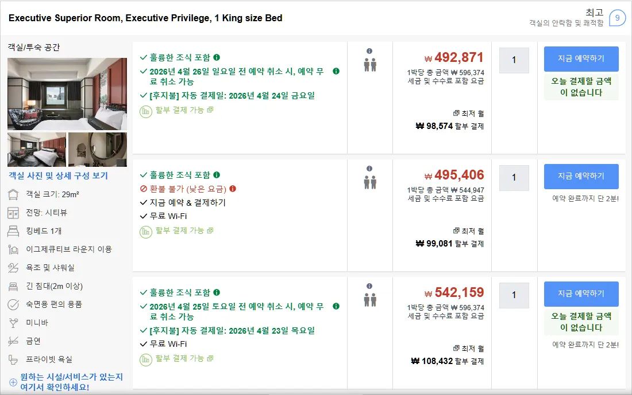632x395 pixels.
Task: Click occupancy info icon in the ₩495,406 row
Action: pyautogui.click(x=369, y=169)
